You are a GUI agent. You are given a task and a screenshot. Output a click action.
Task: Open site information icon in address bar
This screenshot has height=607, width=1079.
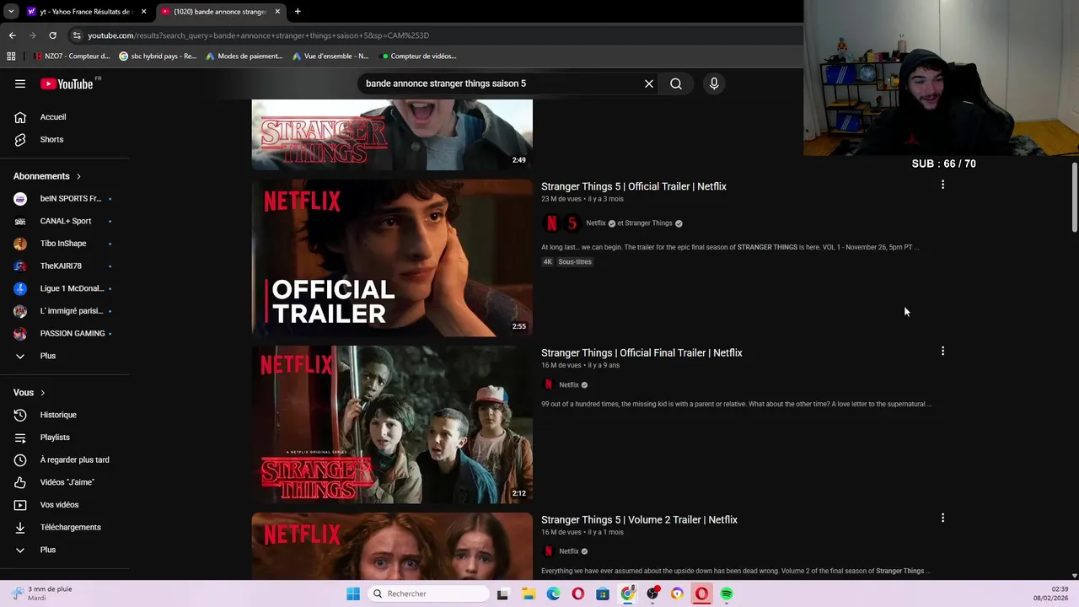tap(77, 35)
